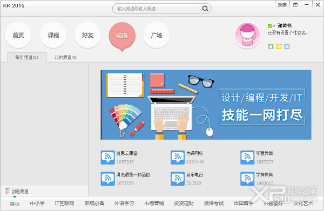Open the 音乐电台 channel name
The height and width of the screenshot is (211, 324).
pyautogui.click(x=194, y=175)
